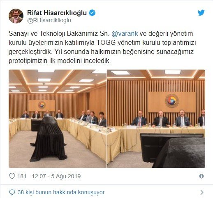
Task: Open right photo of seated board members
Action: 156,119
